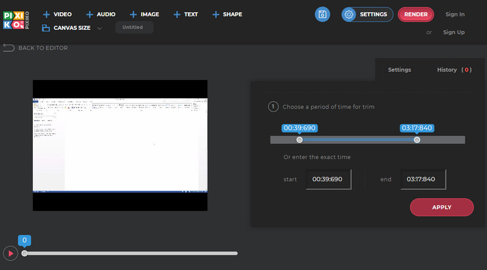This screenshot has height=270, width=487.
Task: Click the plus icon next to SHAPE
Action: click(216, 14)
